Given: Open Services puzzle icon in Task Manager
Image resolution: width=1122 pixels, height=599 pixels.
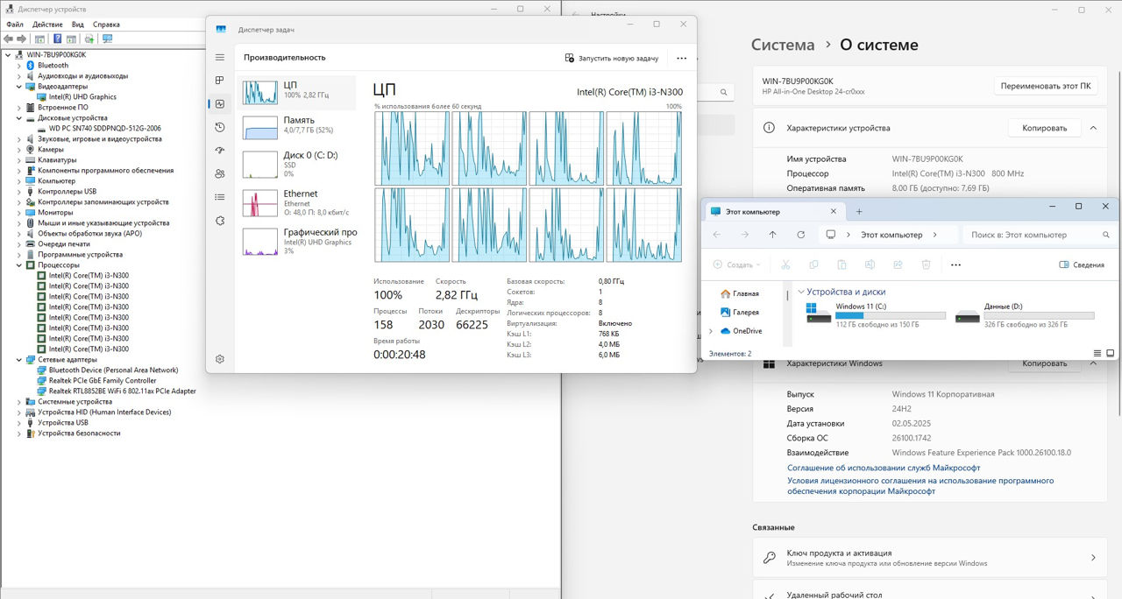Looking at the screenshot, I should pos(220,221).
